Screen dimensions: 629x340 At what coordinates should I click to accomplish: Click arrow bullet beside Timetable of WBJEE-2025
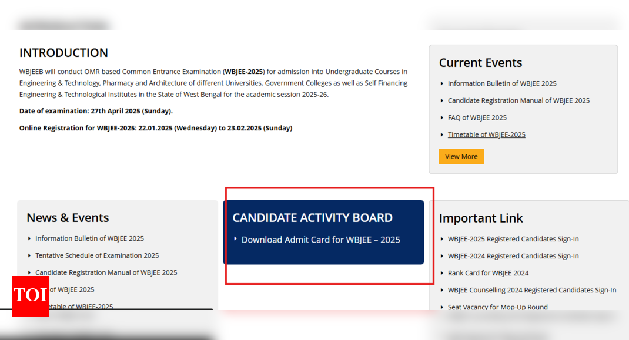pos(442,134)
